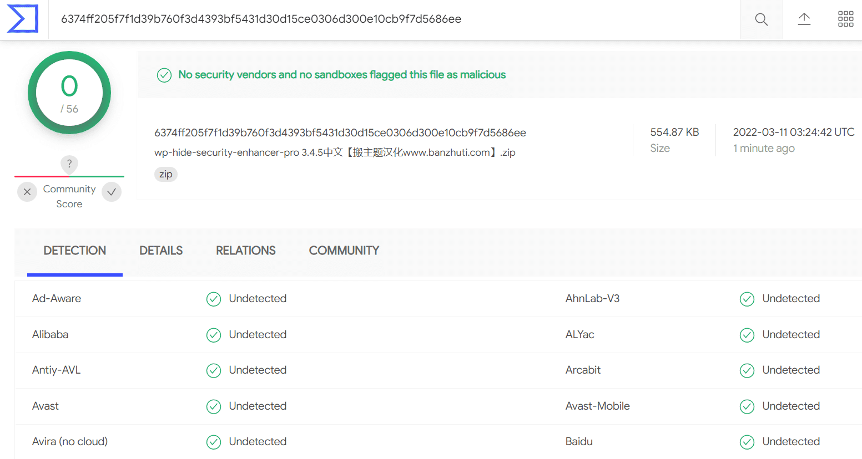Click the Avast-Mobile undetected check icon
The image size is (862, 459).
tap(747, 407)
